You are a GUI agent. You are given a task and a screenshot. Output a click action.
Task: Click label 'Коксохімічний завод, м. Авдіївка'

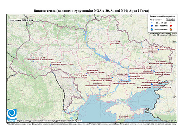pos(140,69)
